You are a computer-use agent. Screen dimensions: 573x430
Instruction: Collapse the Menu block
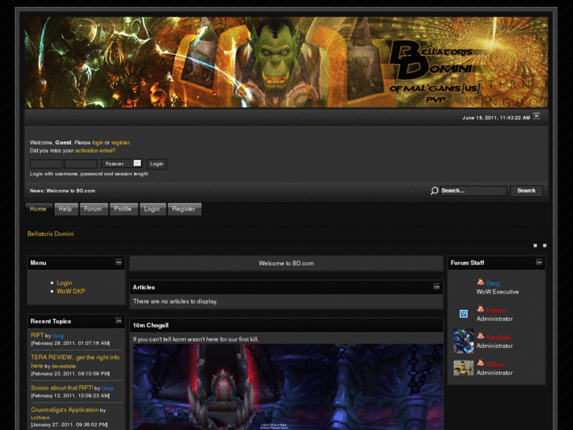[119, 262]
